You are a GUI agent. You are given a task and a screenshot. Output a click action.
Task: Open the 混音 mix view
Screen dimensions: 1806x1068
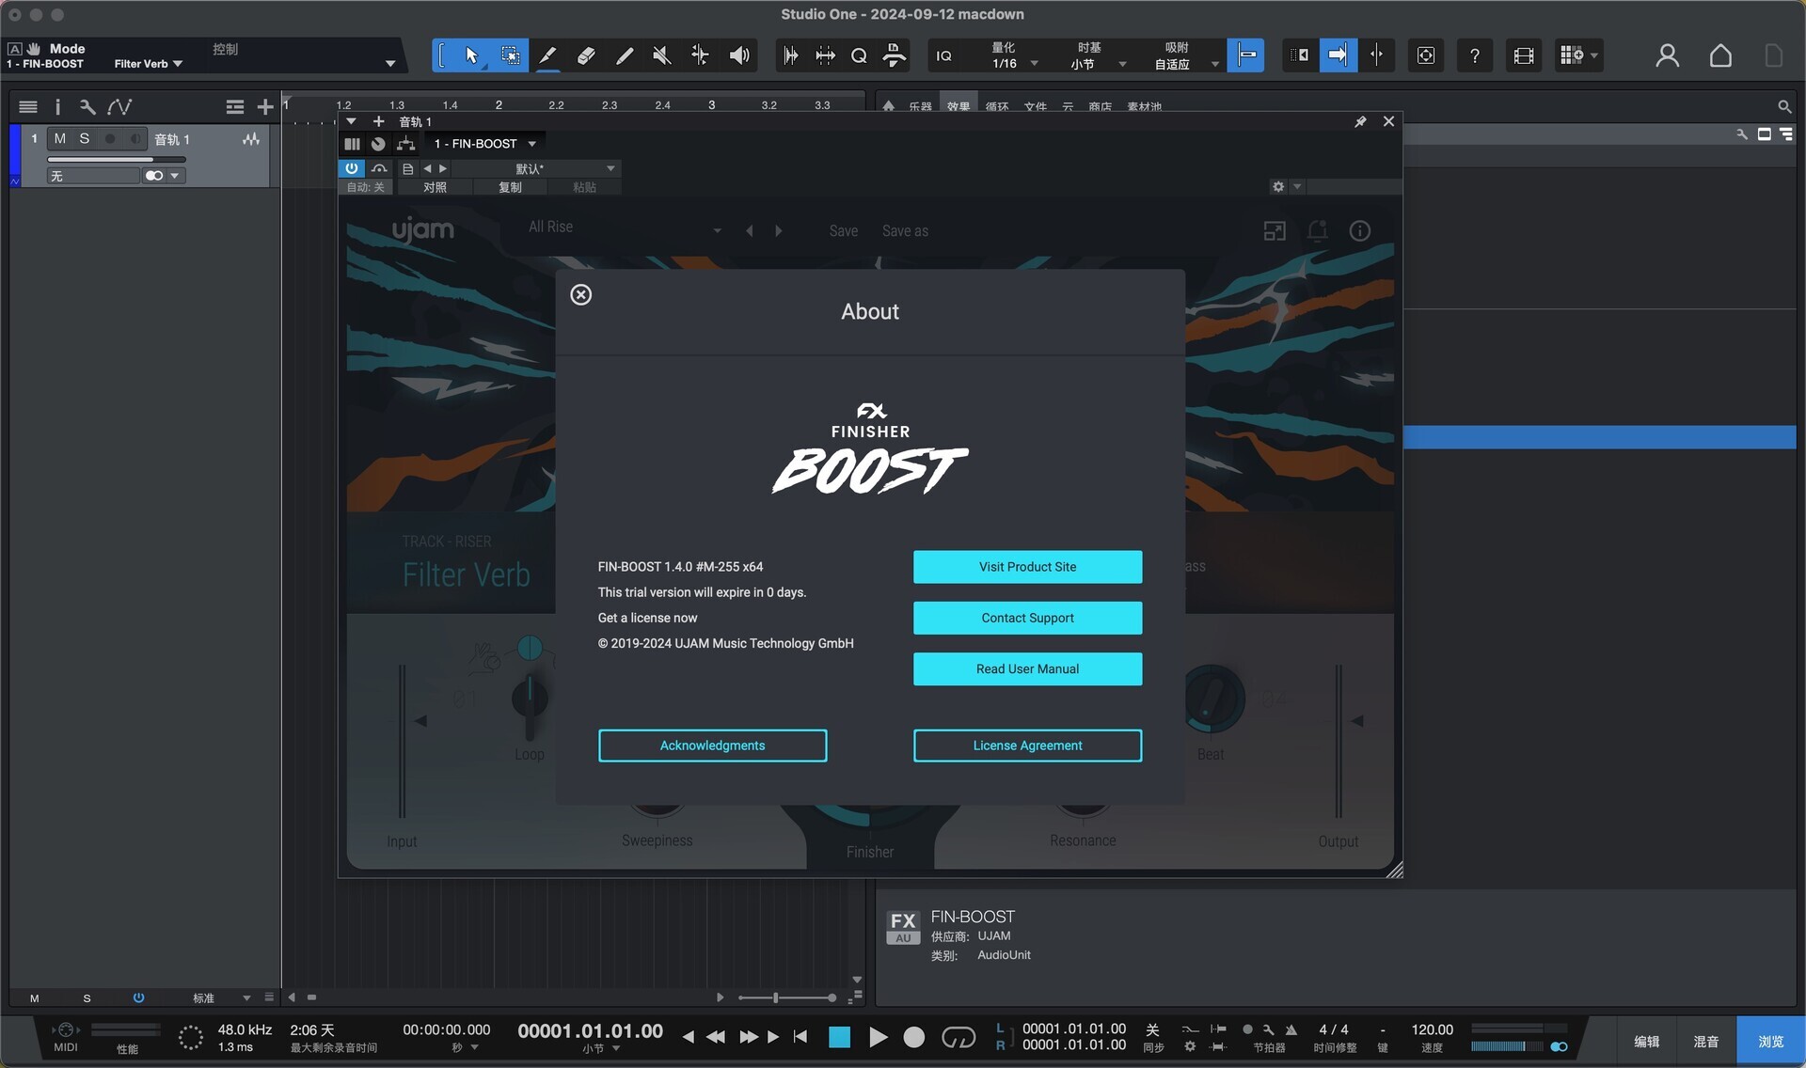(x=1705, y=1041)
